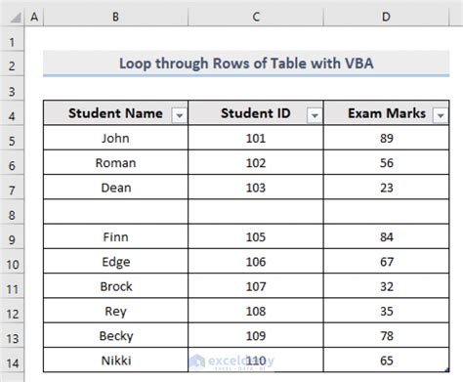
Task: Select row 8 header
Action: click(12, 215)
